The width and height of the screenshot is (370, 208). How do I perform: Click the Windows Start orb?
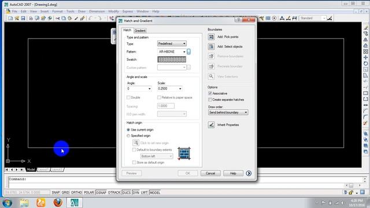click(x=7, y=203)
